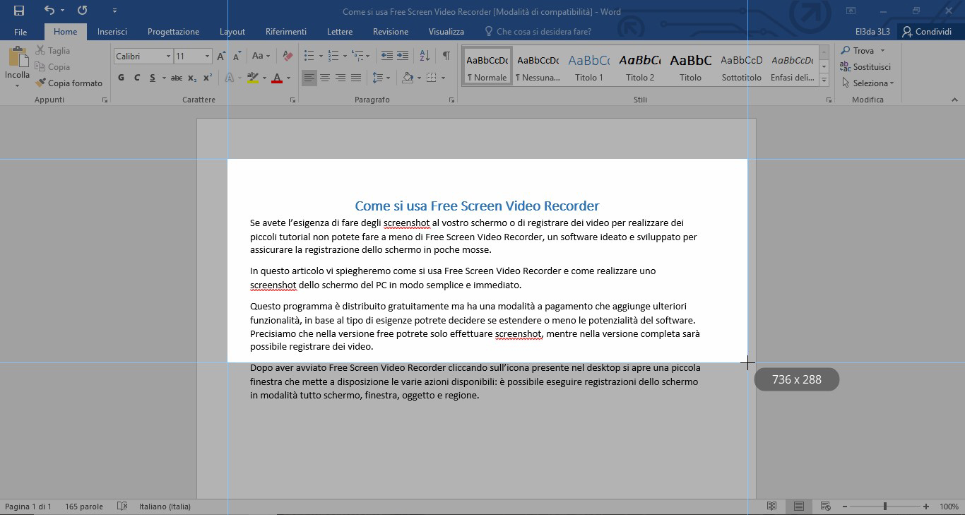
Task: Toggle strikethrough abc formatting
Action: pyautogui.click(x=177, y=78)
